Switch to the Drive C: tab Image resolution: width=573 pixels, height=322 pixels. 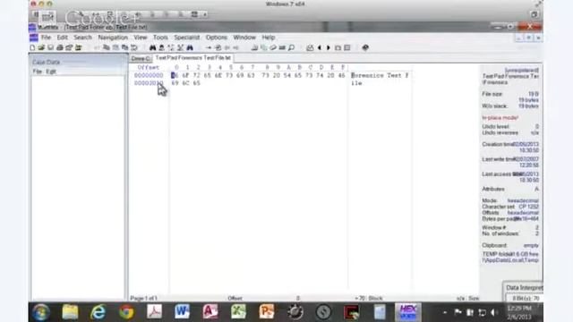click(141, 58)
